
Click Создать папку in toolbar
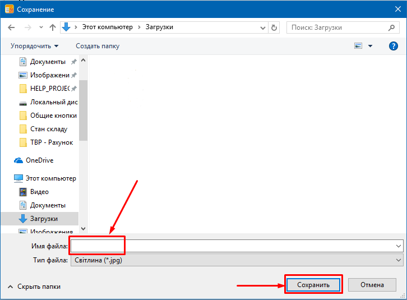tap(98, 46)
